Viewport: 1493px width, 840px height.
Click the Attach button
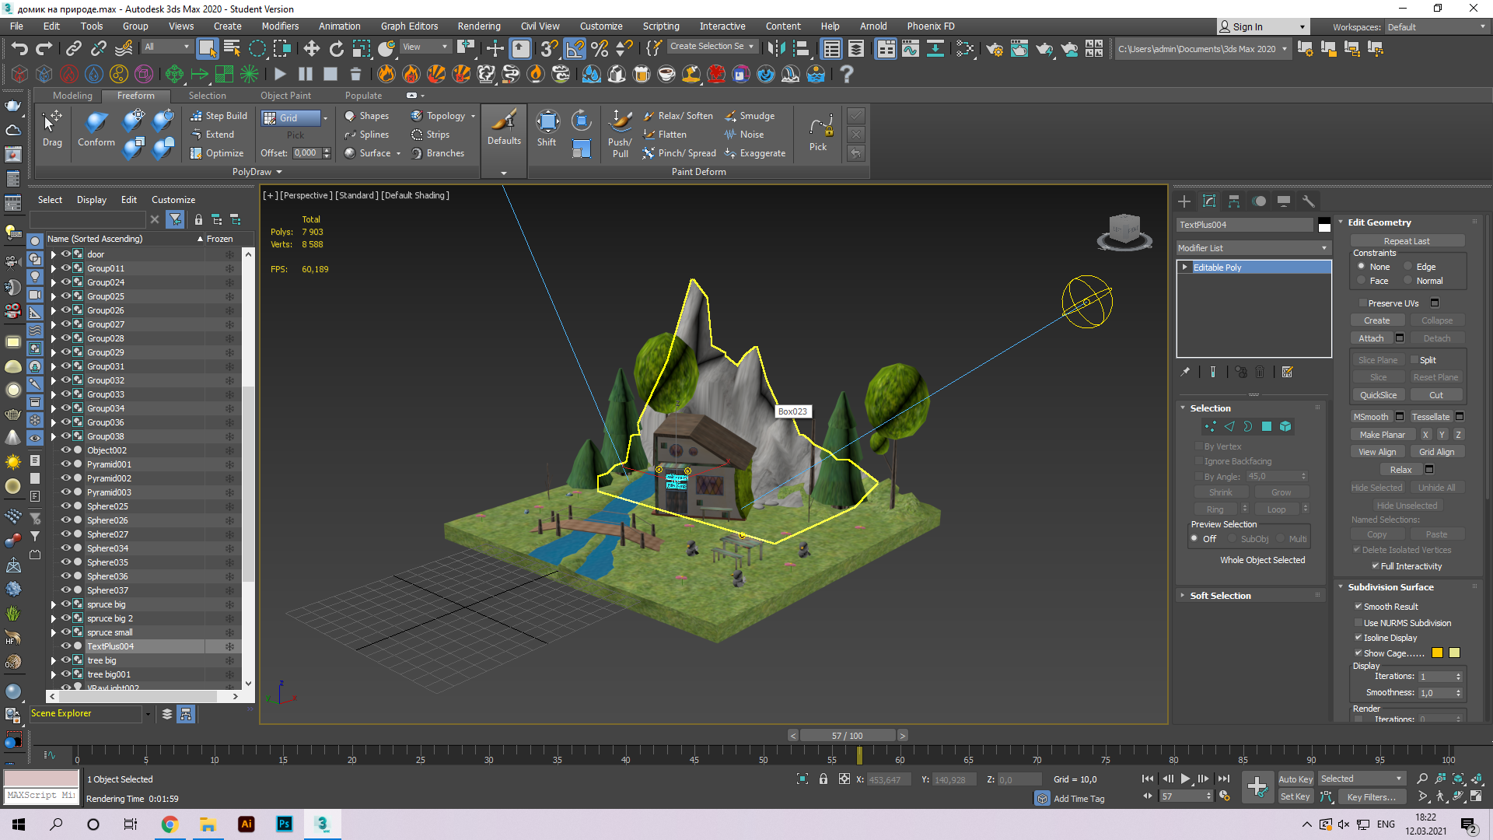pos(1371,338)
